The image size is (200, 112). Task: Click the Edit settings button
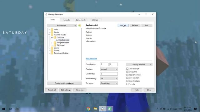(66, 90)
